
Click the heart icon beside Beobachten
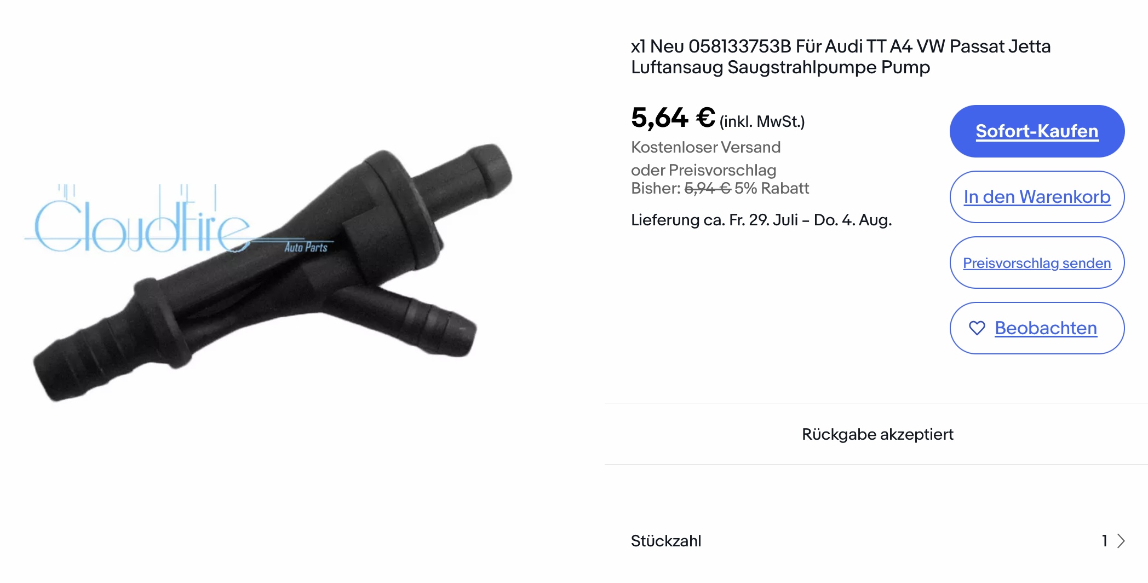click(977, 328)
